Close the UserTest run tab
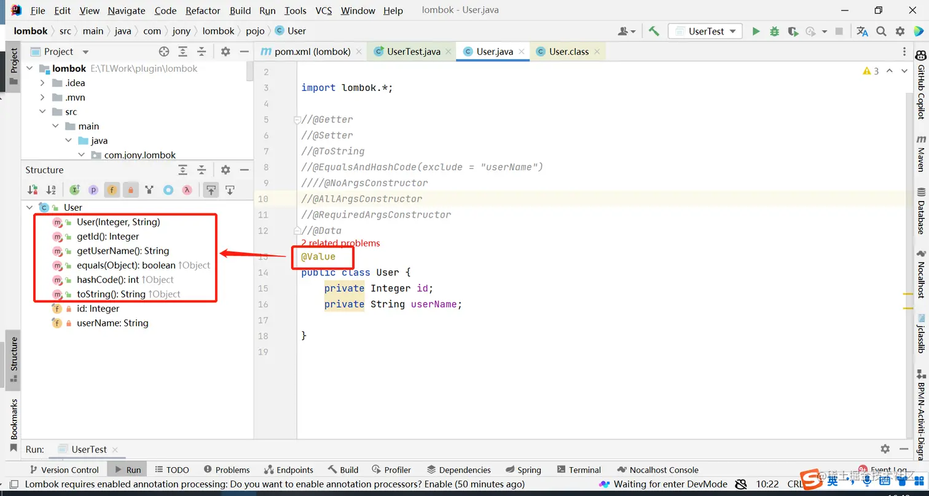Image resolution: width=929 pixels, height=496 pixels. pyautogui.click(x=114, y=450)
